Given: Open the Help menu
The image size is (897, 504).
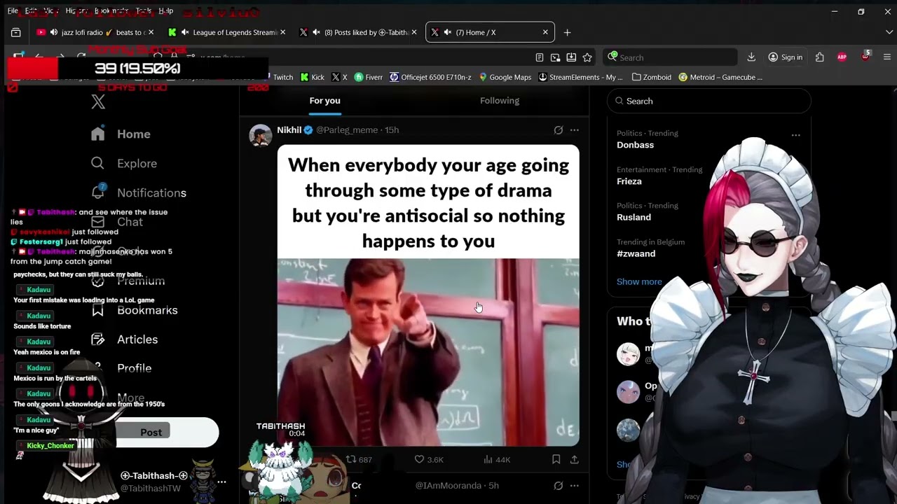Looking at the screenshot, I should (166, 11).
